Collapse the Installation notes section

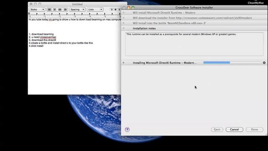(x=124, y=28)
